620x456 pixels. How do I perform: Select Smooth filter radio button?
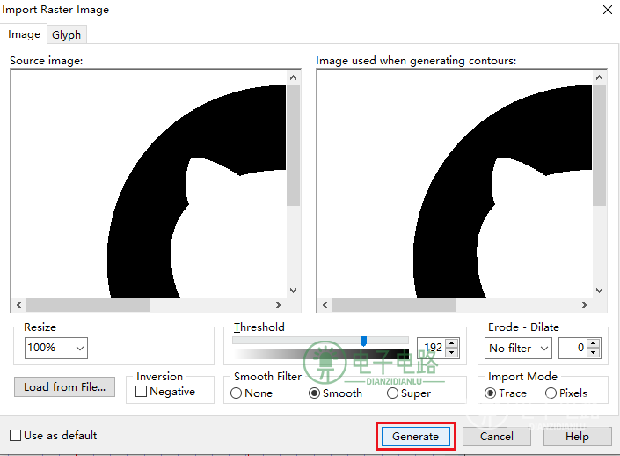coord(314,393)
